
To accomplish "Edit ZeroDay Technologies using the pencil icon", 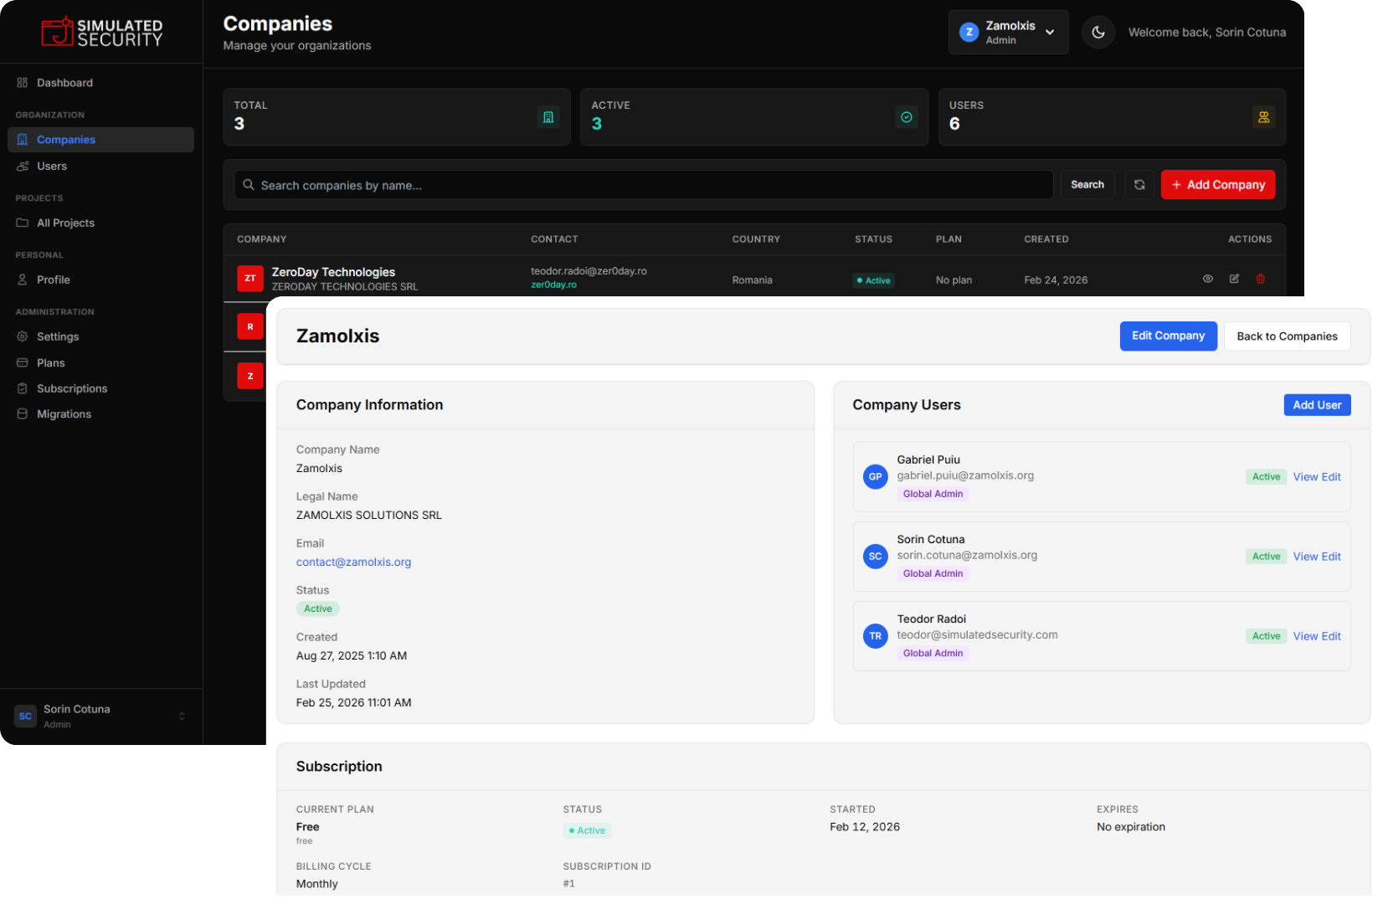I will pos(1234,279).
